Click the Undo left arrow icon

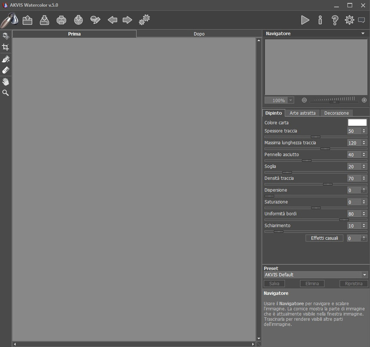pos(112,20)
